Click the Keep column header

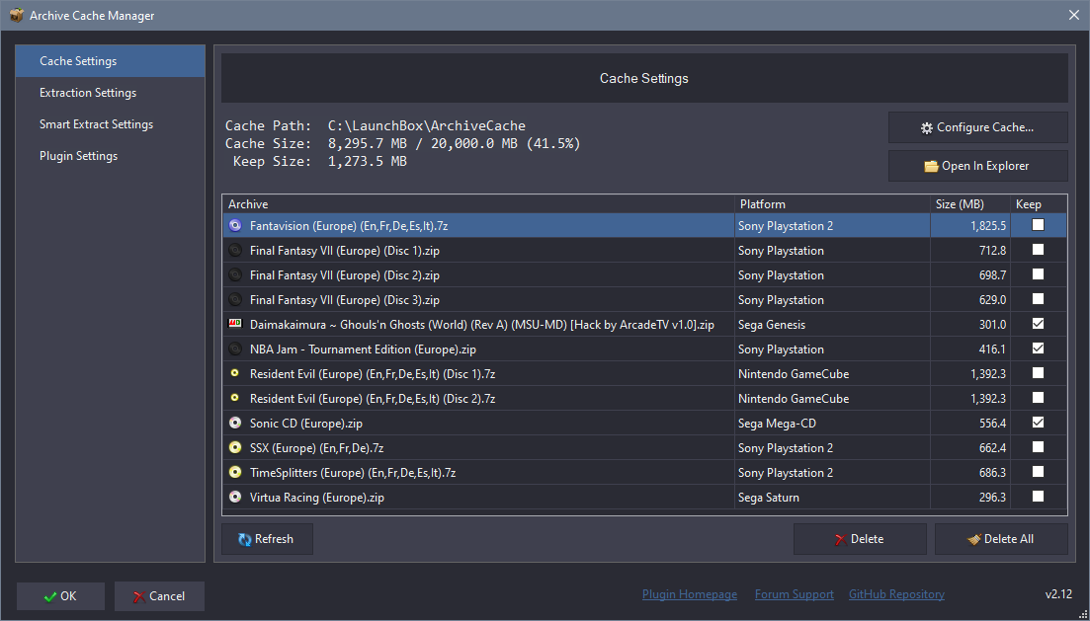pos(1038,204)
